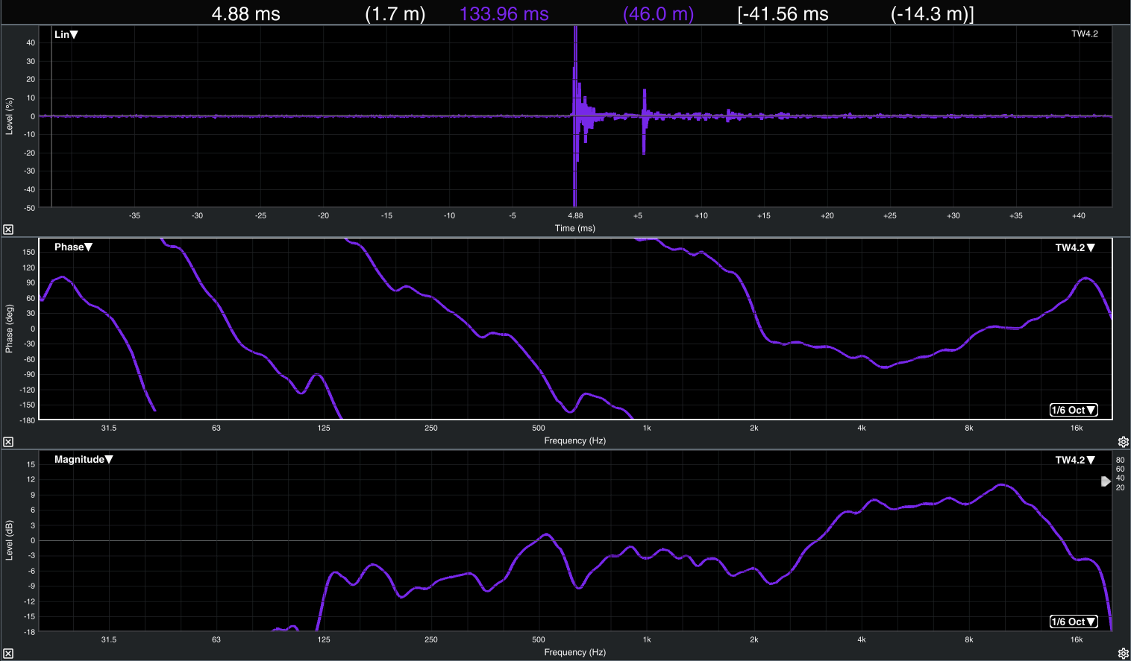Click the 4.88 ms delay readout
Viewport: 1131px width, 661px height.
[245, 13]
